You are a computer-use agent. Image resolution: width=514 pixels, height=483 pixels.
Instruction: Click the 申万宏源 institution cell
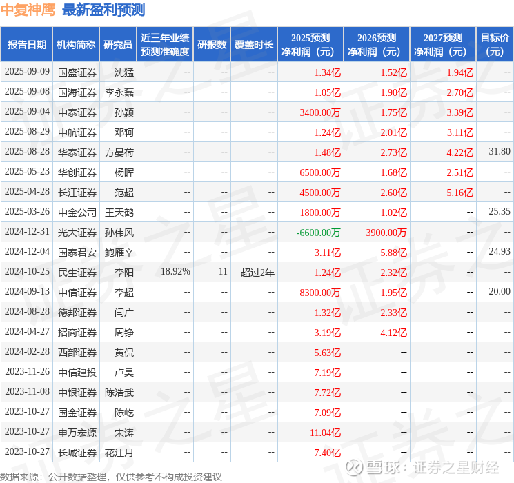point(77,433)
